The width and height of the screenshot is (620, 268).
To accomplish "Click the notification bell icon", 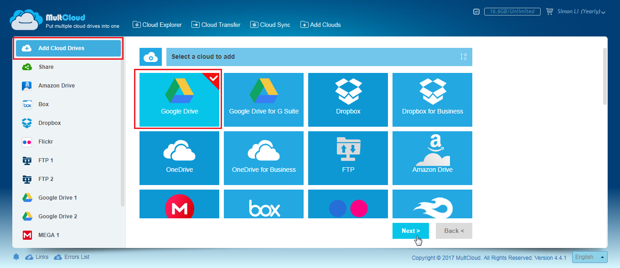I will 16,257.
